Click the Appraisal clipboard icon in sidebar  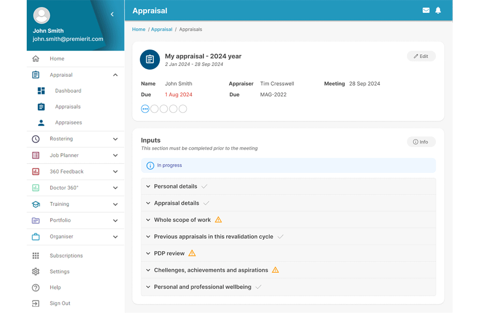pyautogui.click(x=36, y=75)
